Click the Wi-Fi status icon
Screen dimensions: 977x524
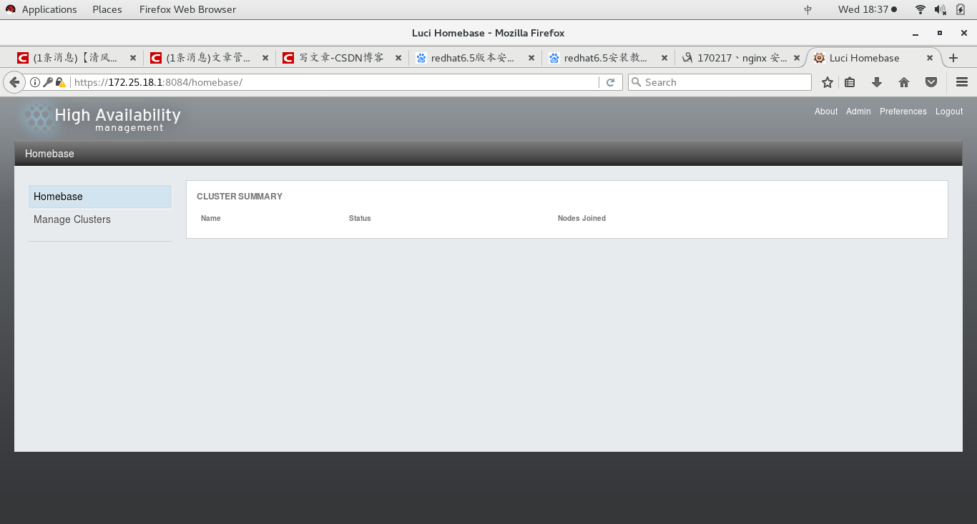[920, 9]
